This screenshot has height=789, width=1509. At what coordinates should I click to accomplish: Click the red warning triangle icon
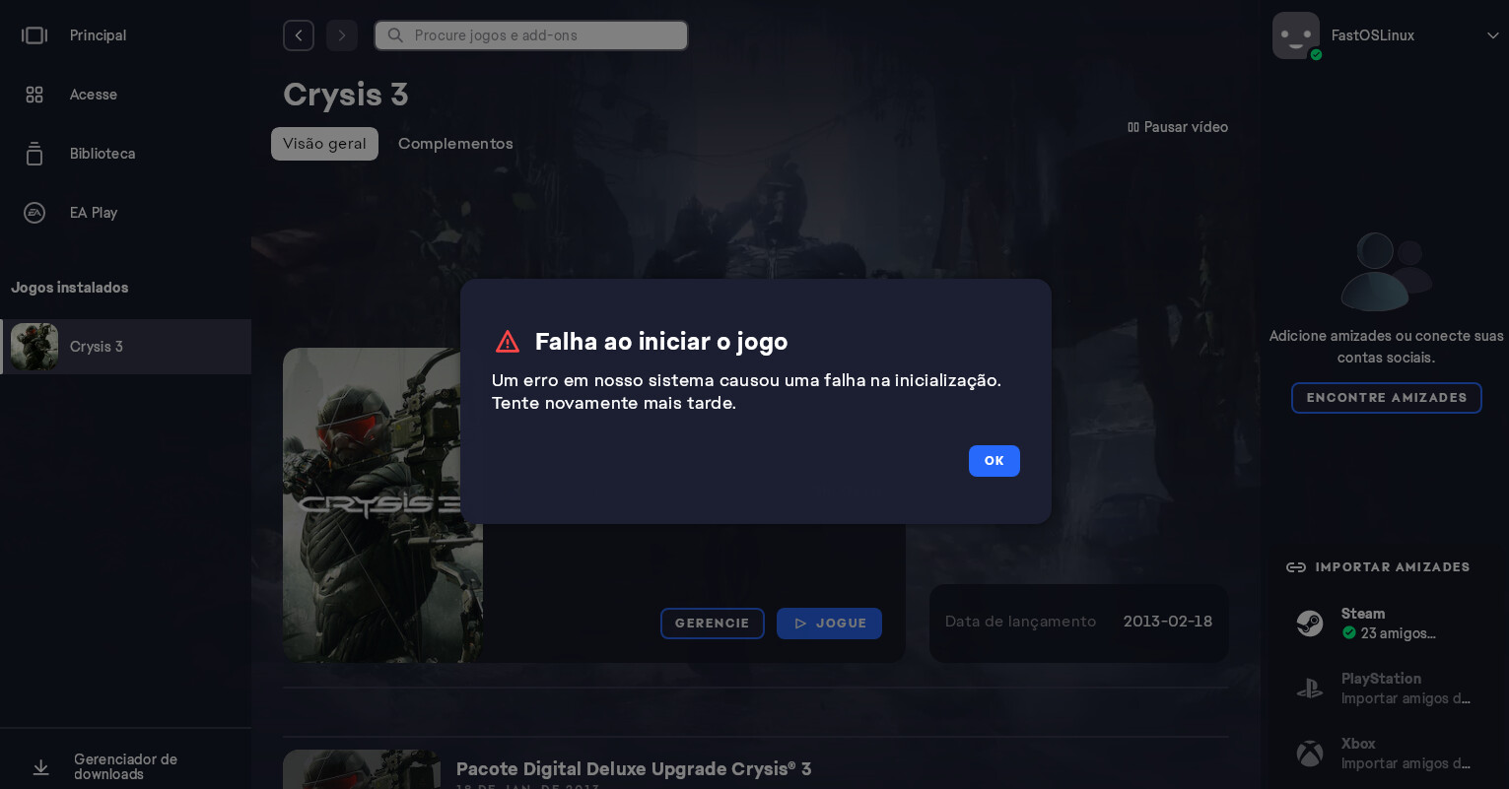(507, 342)
